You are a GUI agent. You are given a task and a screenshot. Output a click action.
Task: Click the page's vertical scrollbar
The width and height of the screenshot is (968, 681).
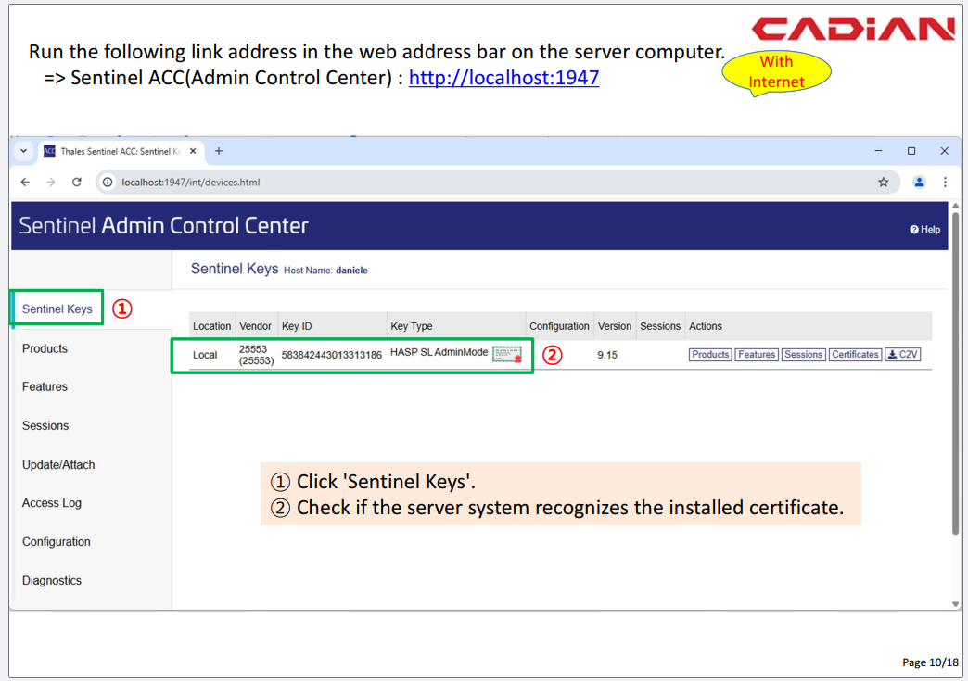955,371
